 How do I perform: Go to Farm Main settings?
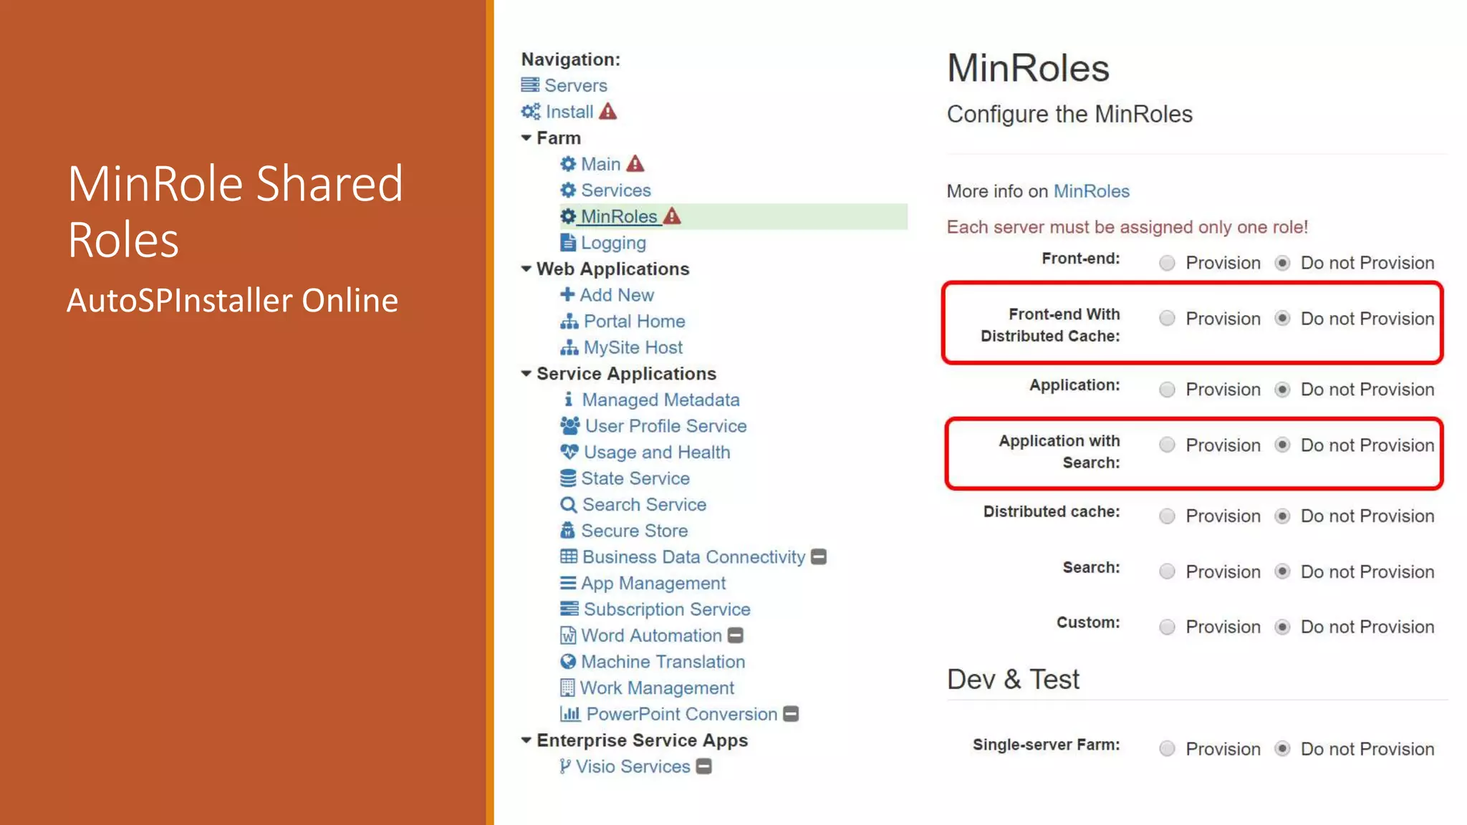pos(600,164)
